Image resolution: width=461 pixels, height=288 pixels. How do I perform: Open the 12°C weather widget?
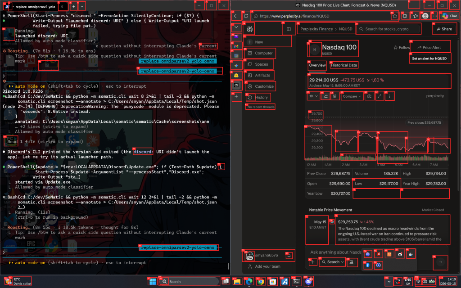(x=18, y=282)
